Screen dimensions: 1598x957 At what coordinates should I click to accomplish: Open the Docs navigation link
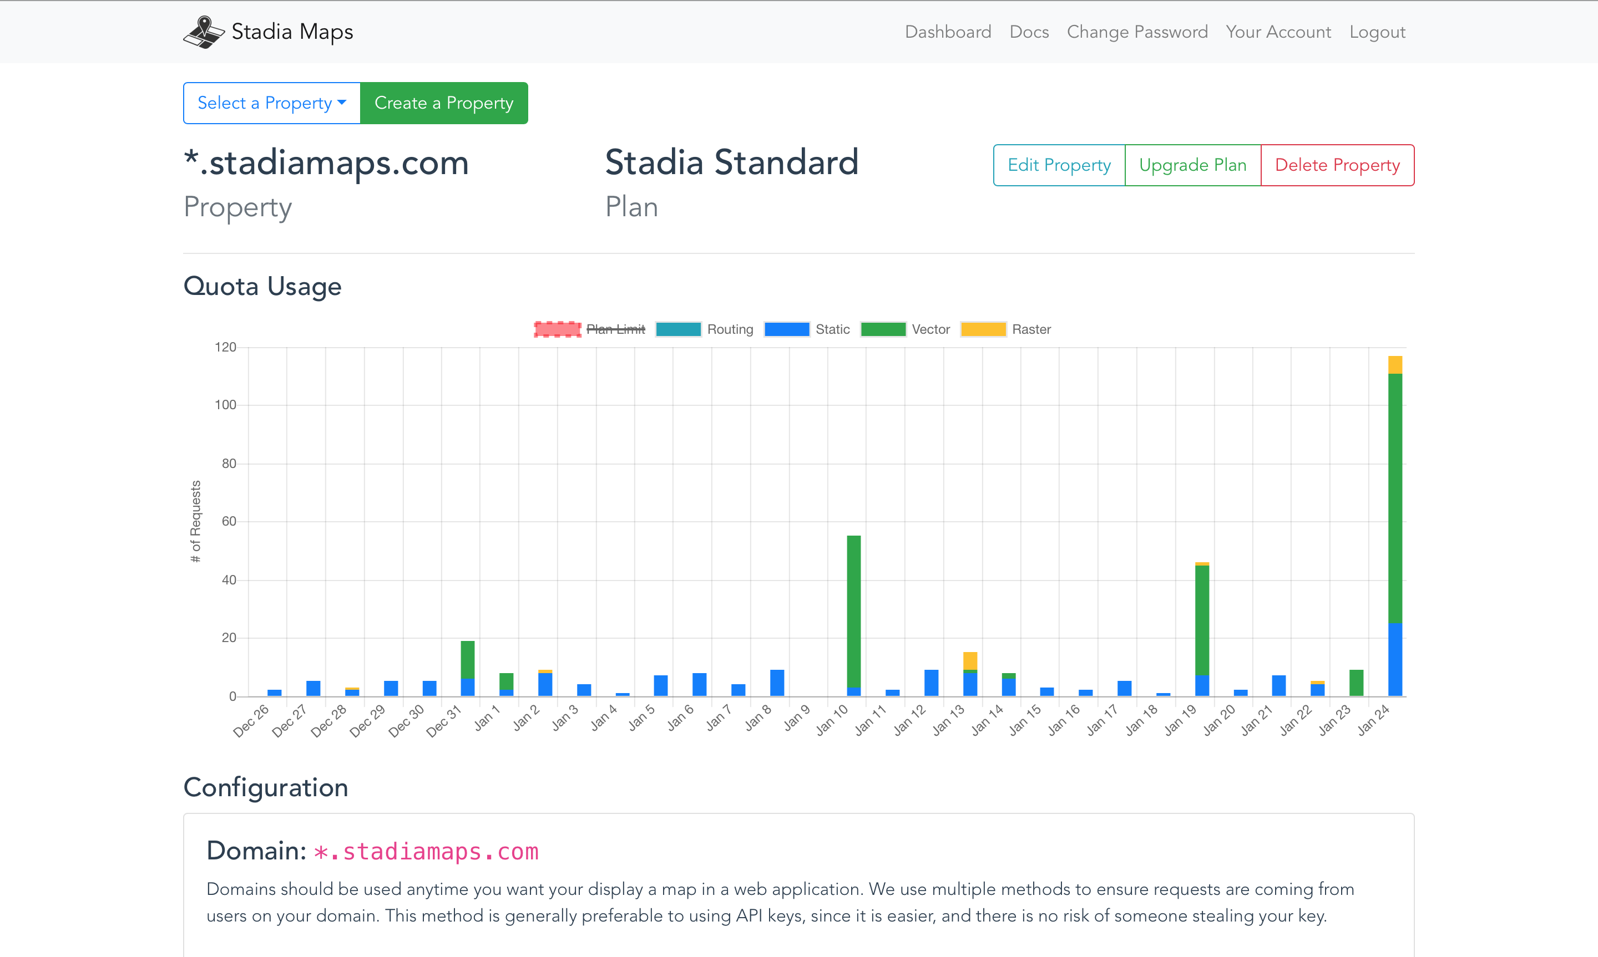tap(1029, 32)
